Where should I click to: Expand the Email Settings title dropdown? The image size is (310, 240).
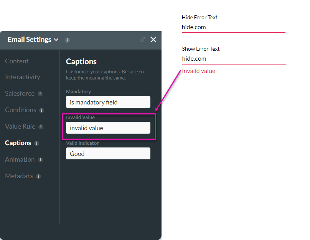pyautogui.click(x=56, y=40)
